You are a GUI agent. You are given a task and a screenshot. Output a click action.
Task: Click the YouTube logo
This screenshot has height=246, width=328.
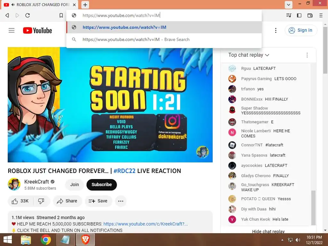[37, 30]
